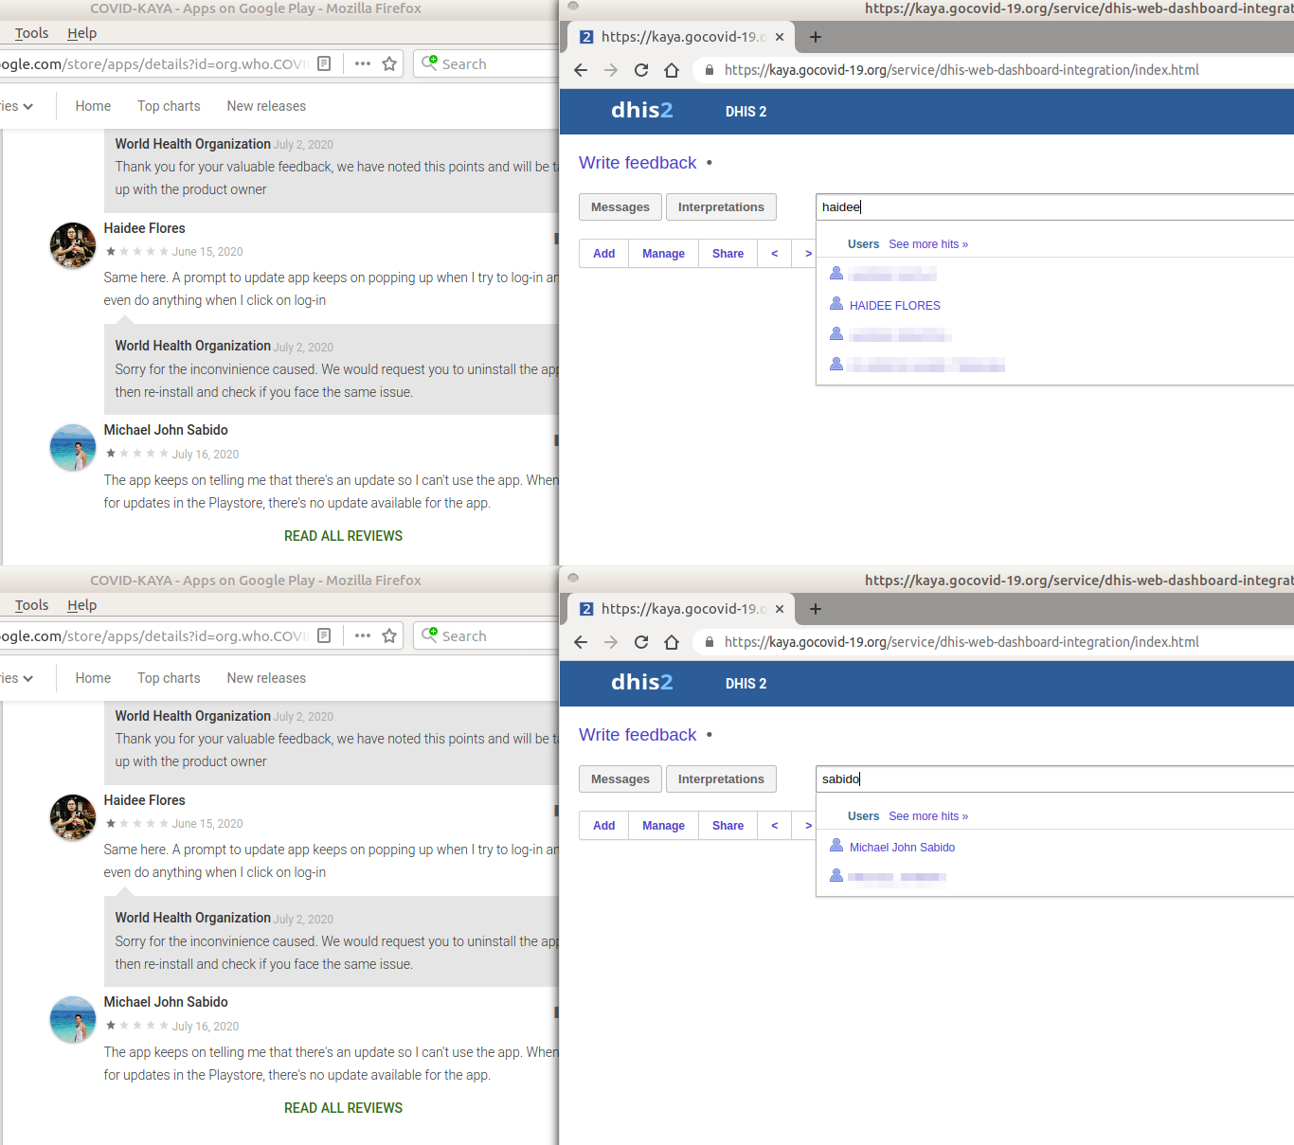Click the recipient field containing sabido
1294x1145 pixels.
947,778
